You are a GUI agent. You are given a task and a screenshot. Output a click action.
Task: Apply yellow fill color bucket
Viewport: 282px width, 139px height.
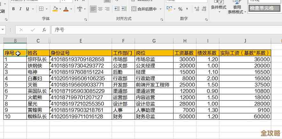coord(55,9)
